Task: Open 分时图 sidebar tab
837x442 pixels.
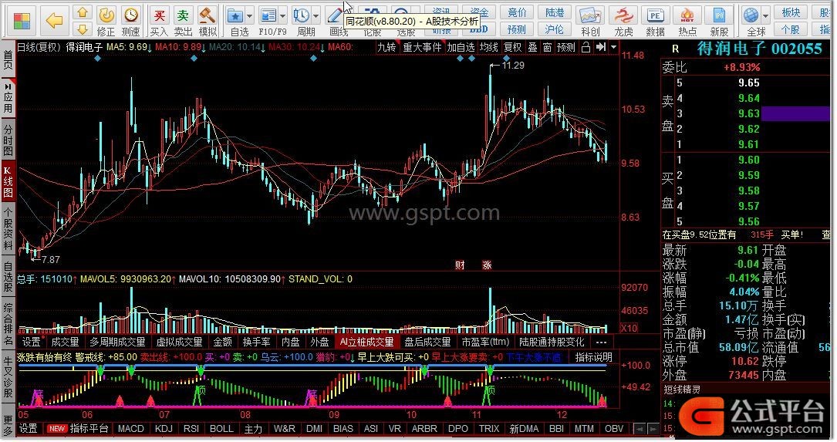Action: click(x=8, y=140)
